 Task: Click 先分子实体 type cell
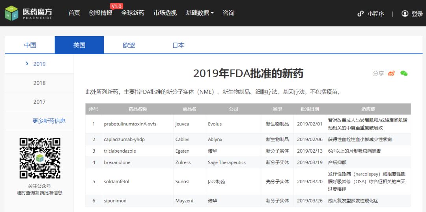[x=277, y=181]
